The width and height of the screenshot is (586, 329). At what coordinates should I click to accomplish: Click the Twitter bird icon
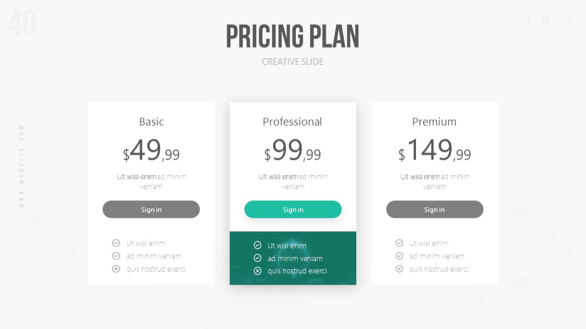tap(546, 19)
